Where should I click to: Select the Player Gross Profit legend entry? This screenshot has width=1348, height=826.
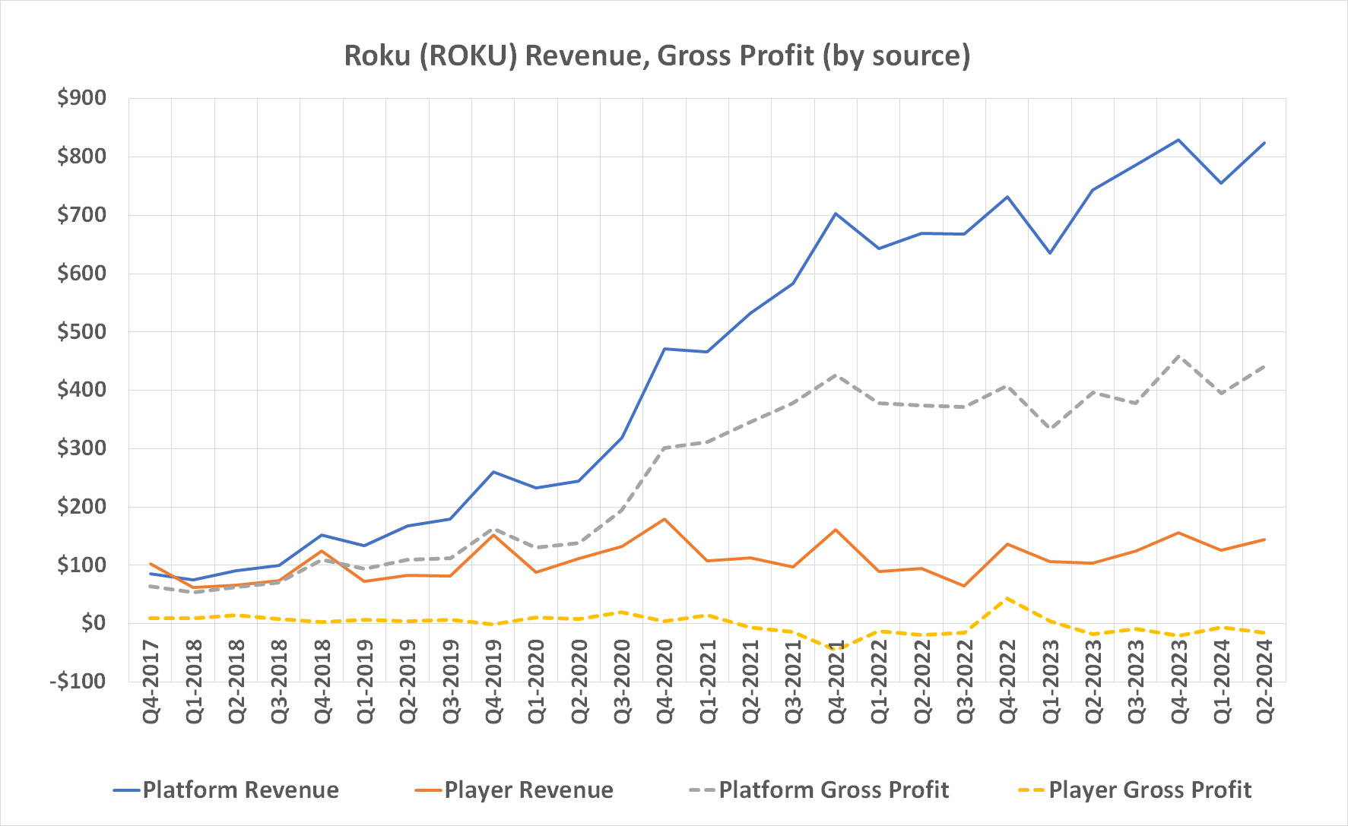click(x=1153, y=790)
